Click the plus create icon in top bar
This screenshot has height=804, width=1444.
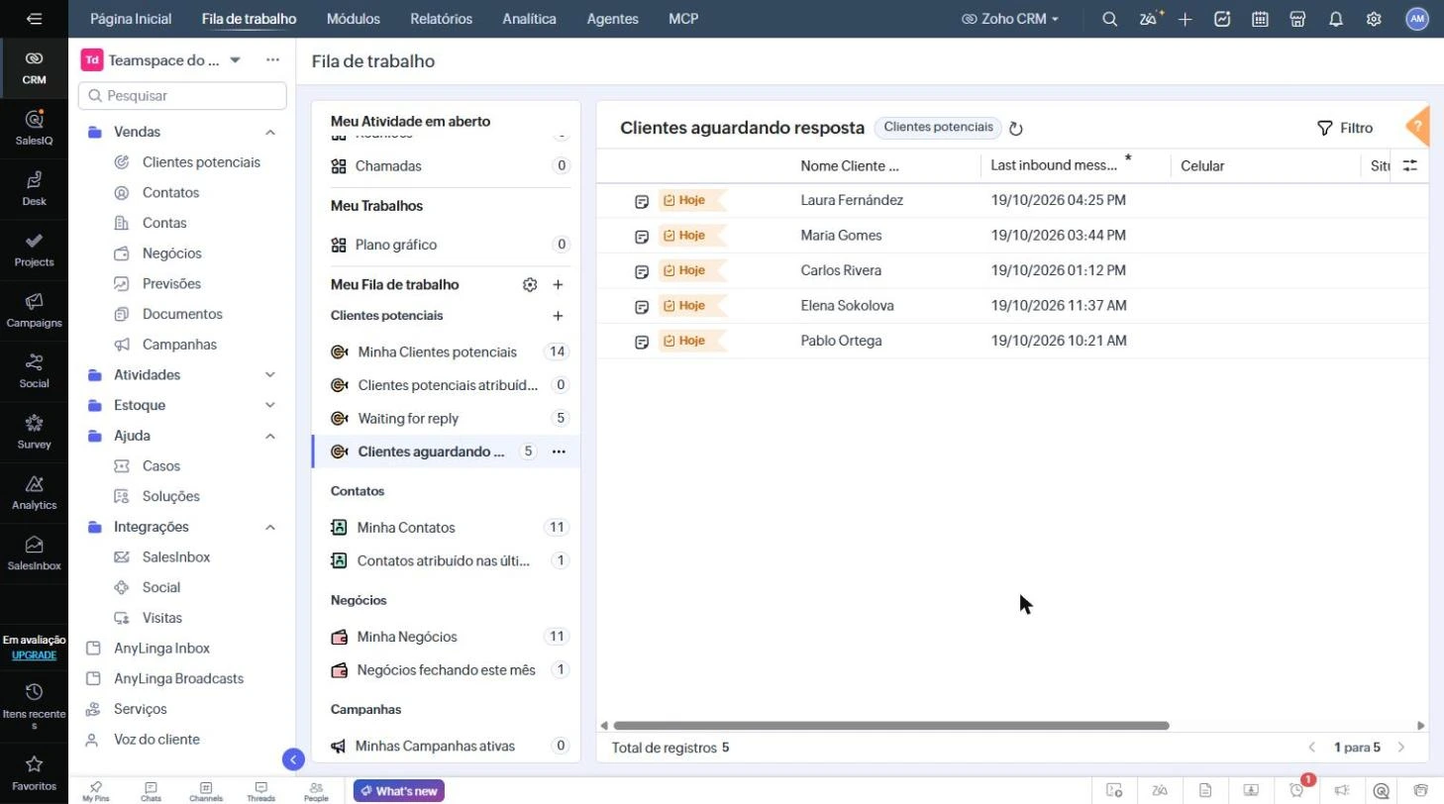coord(1185,19)
